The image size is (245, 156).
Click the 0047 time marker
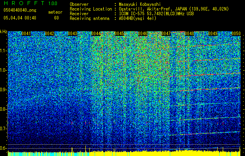tap(166, 34)
